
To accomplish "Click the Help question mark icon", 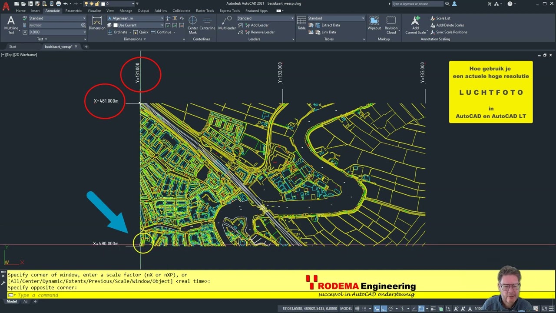I will click(x=510, y=4).
